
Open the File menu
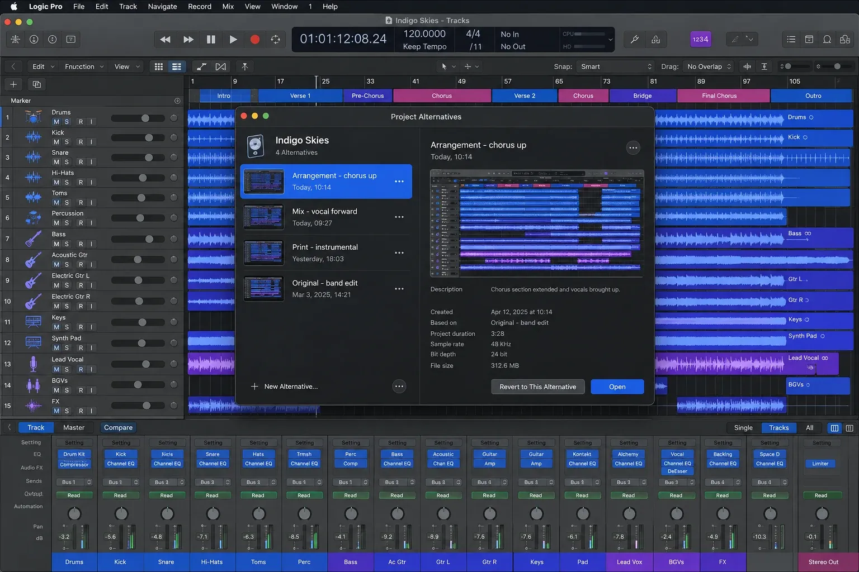(79, 6)
